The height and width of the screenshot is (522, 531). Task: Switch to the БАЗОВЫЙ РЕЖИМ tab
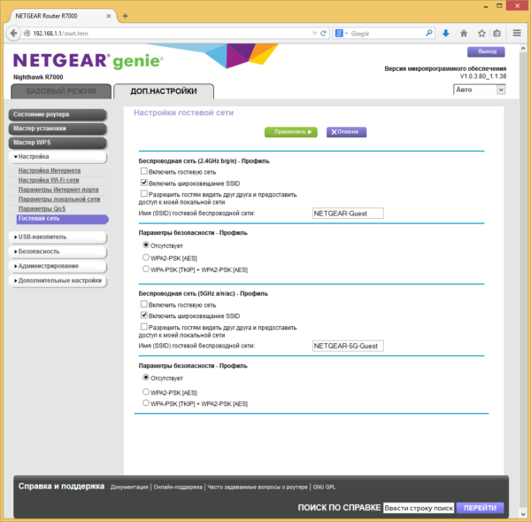click(x=61, y=91)
